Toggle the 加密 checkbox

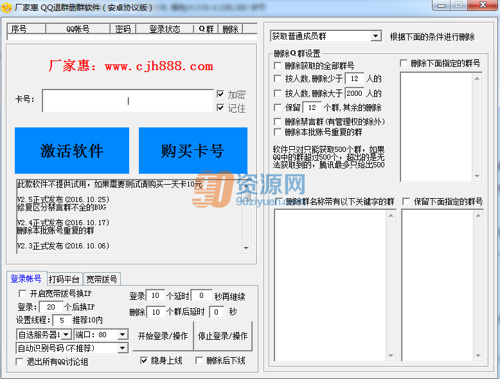coord(220,94)
